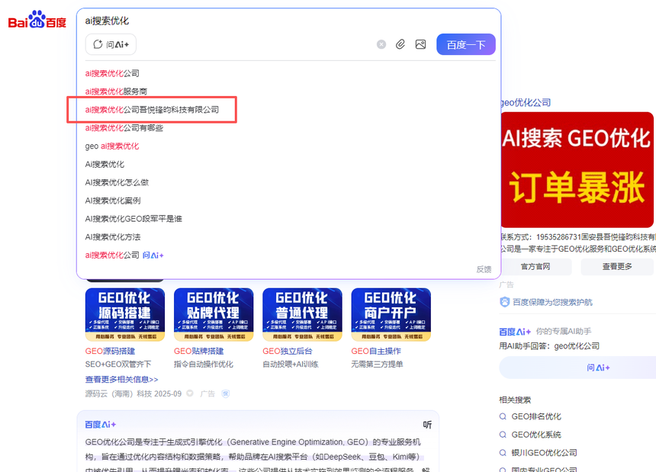Click the 官方官网 button

point(535,267)
